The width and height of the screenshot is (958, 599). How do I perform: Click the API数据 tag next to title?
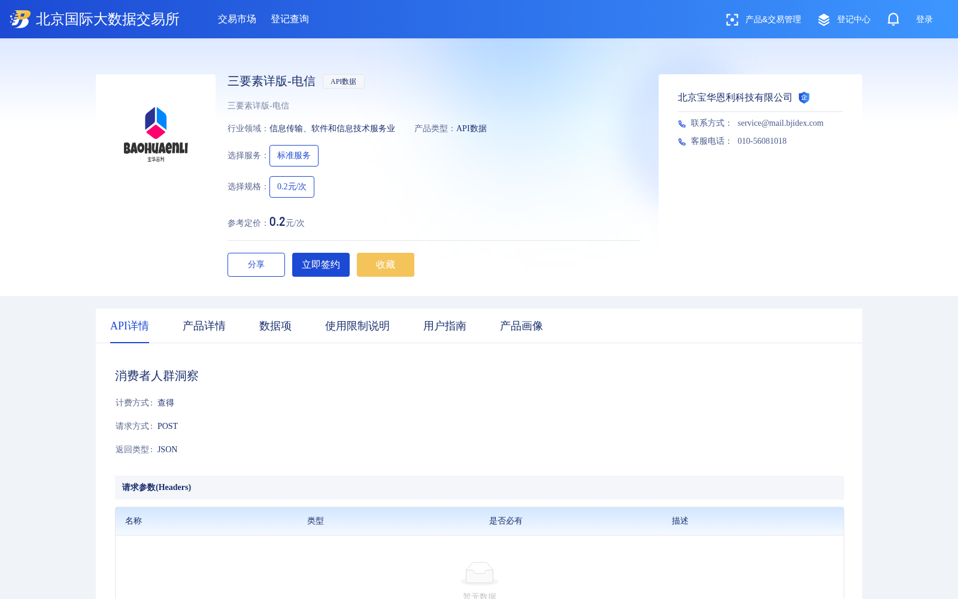pos(344,81)
